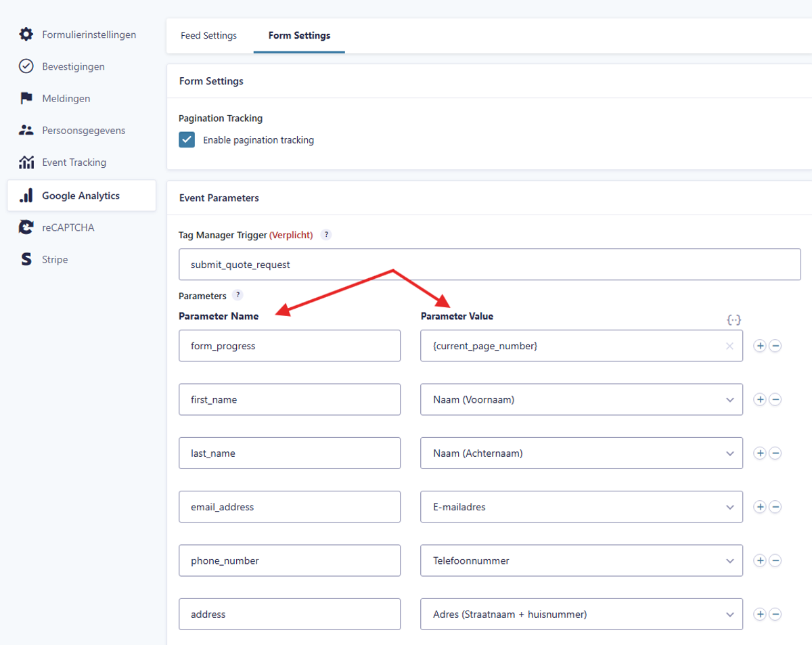
Task: Click the Event Tracking chart icon
Action: coord(26,162)
